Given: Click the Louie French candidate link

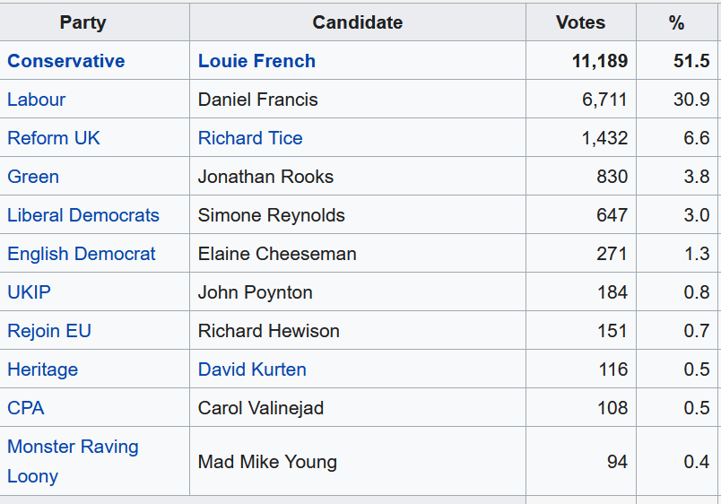Looking at the screenshot, I should pos(256,61).
